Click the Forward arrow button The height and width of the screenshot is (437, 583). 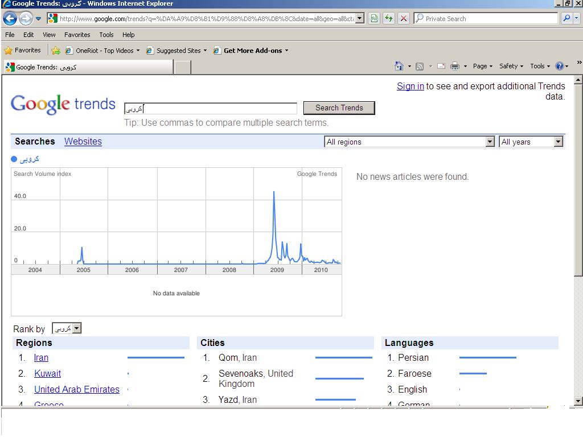(x=26, y=18)
